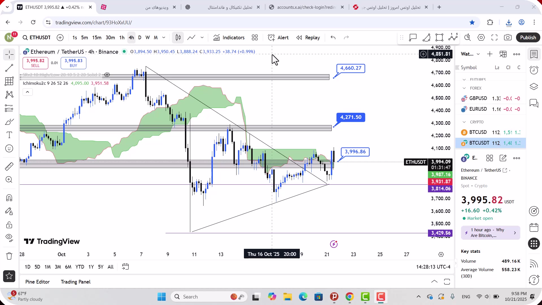Expand bottom panel chevron up
The height and width of the screenshot is (305, 542).
tap(434, 282)
